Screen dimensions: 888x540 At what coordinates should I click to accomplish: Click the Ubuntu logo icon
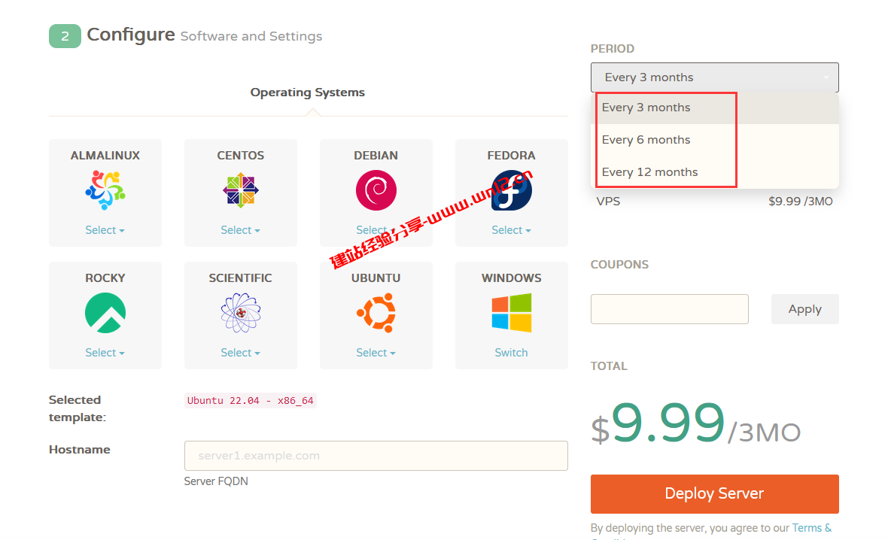(376, 312)
